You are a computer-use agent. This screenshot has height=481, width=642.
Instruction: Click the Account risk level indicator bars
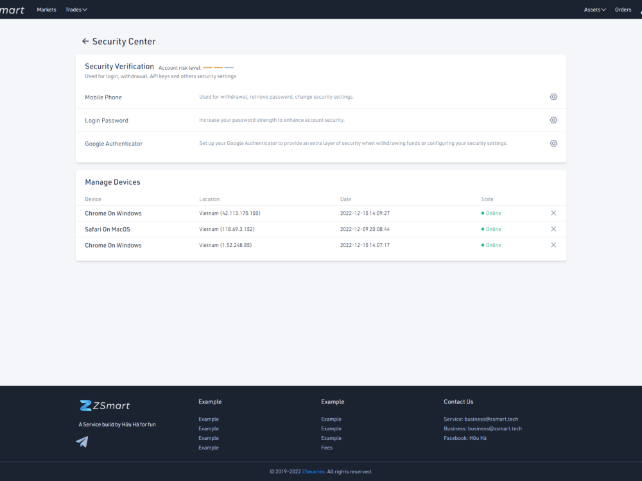[218, 67]
